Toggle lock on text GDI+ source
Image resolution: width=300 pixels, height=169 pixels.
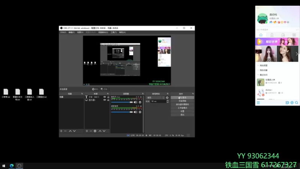coord(108,97)
